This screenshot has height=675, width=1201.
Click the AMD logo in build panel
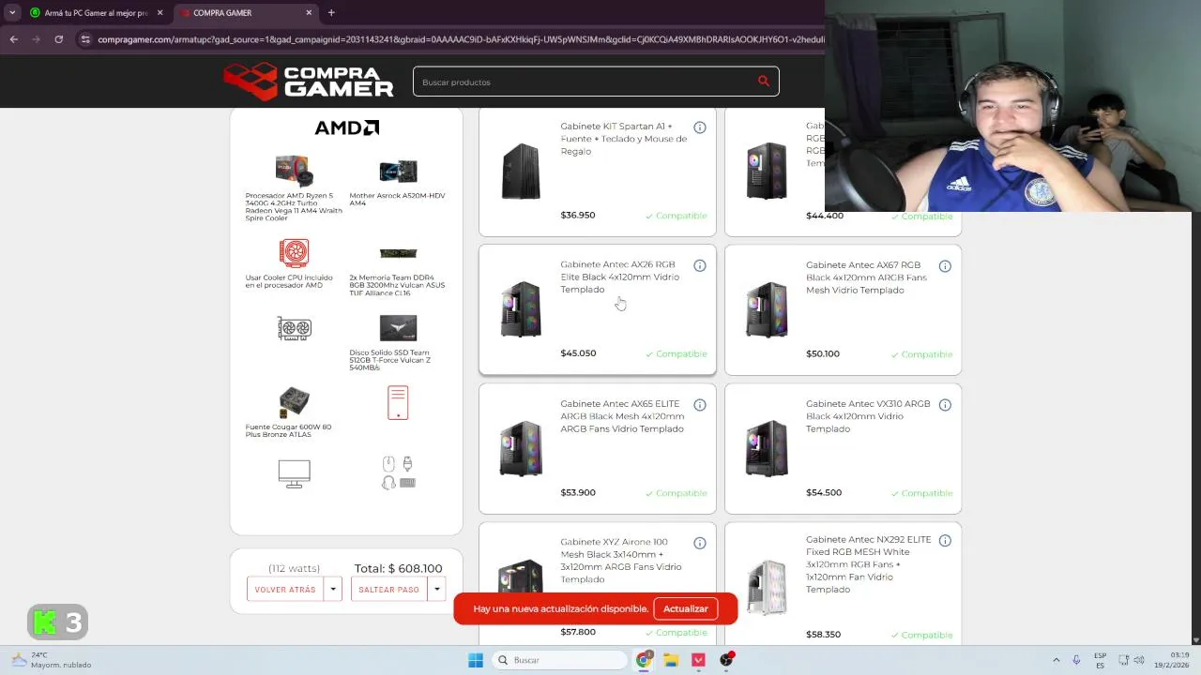click(346, 127)
